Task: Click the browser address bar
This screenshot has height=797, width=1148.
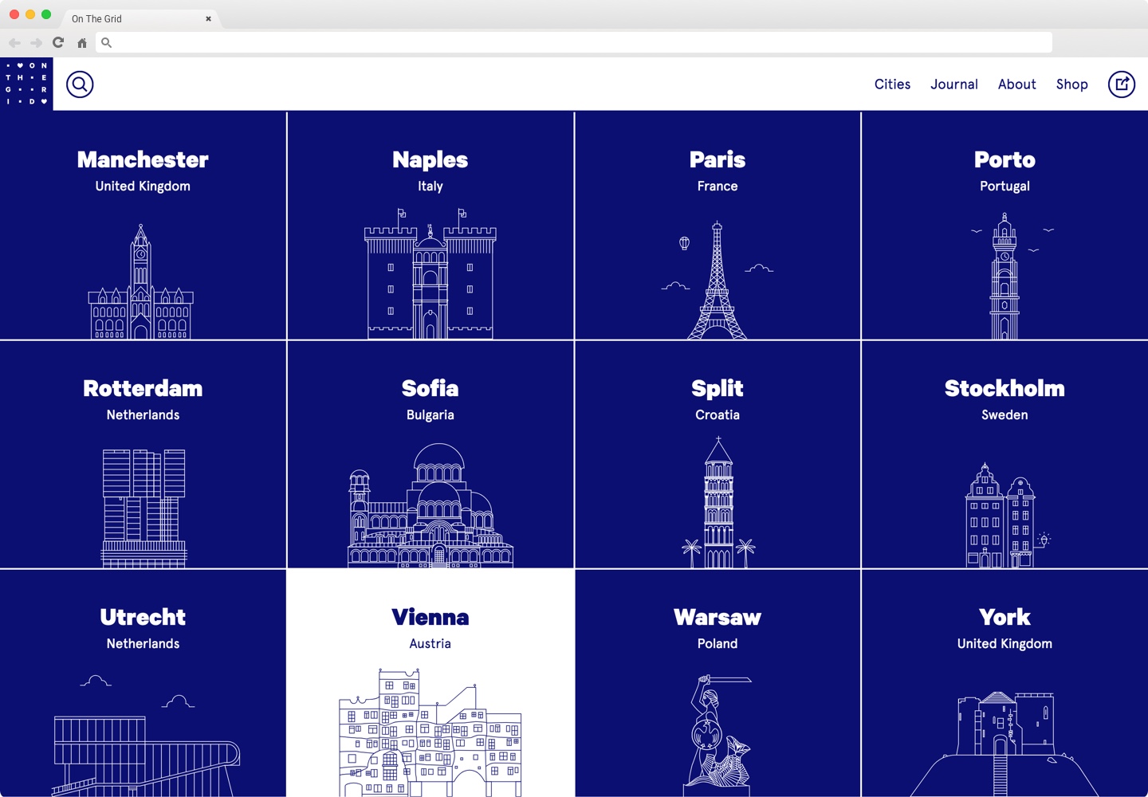Action: tap(574, 42)
